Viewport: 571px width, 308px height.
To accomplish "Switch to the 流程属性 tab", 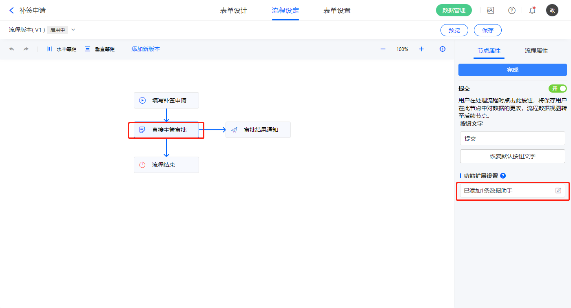I will point(536,51).
